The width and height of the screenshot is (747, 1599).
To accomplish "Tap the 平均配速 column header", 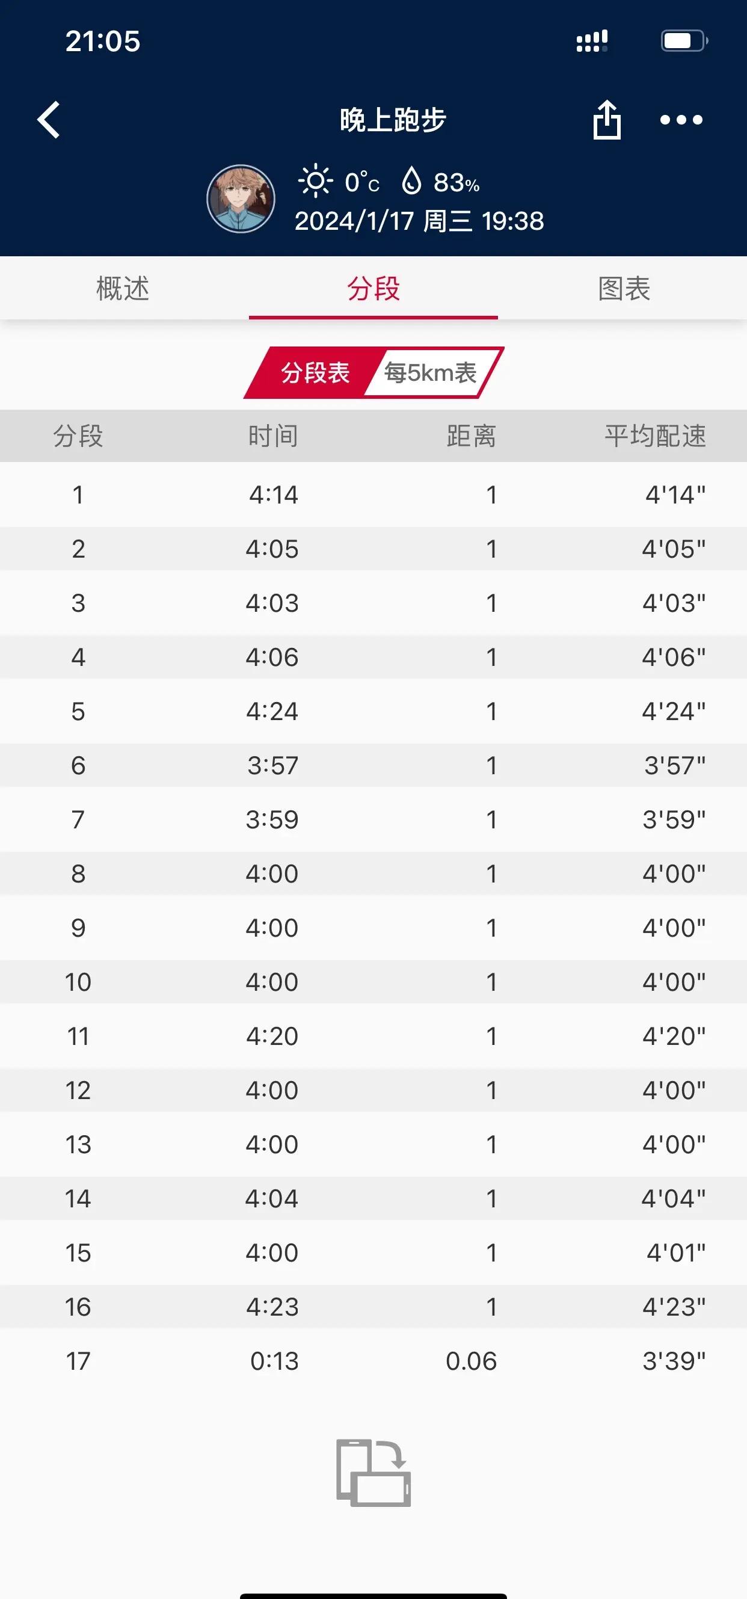I will [x=655, y=436].
